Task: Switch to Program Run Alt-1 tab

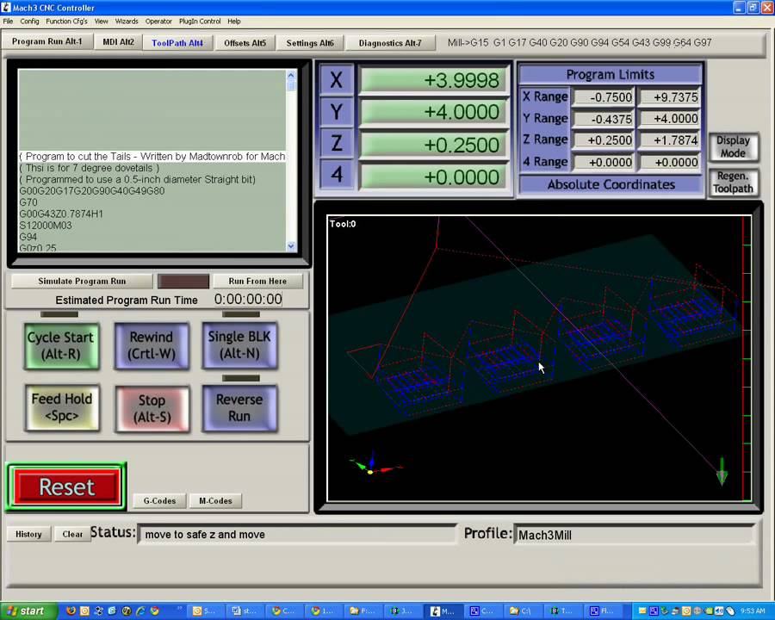Action: (47, 41)
